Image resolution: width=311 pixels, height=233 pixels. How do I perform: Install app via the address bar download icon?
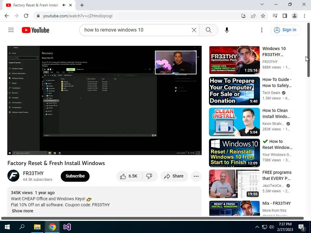tap(244, 16)
